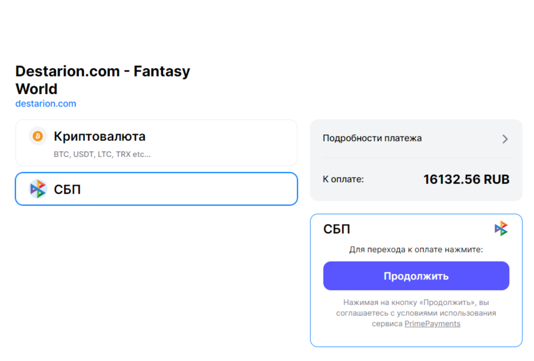Click the word "сервиса" before PrimePayments
This screenshot has height=361, width=534.
click(x=387, y=324)
